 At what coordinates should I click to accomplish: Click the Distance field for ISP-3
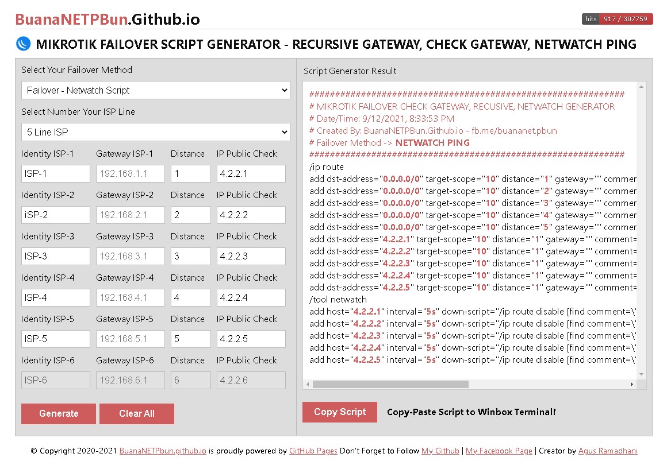coord(190,256)
